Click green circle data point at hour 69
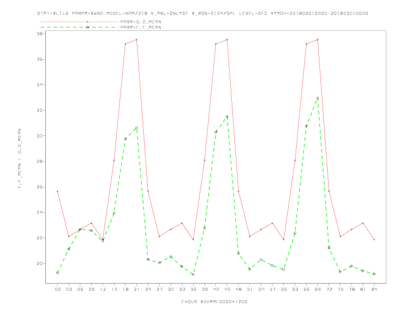The image size is (408, 315). [318, 98]
